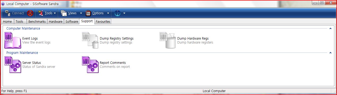The image size is (337, 95).
Task: Click the red disconnect X icon
Action: (x=30, y=13)
